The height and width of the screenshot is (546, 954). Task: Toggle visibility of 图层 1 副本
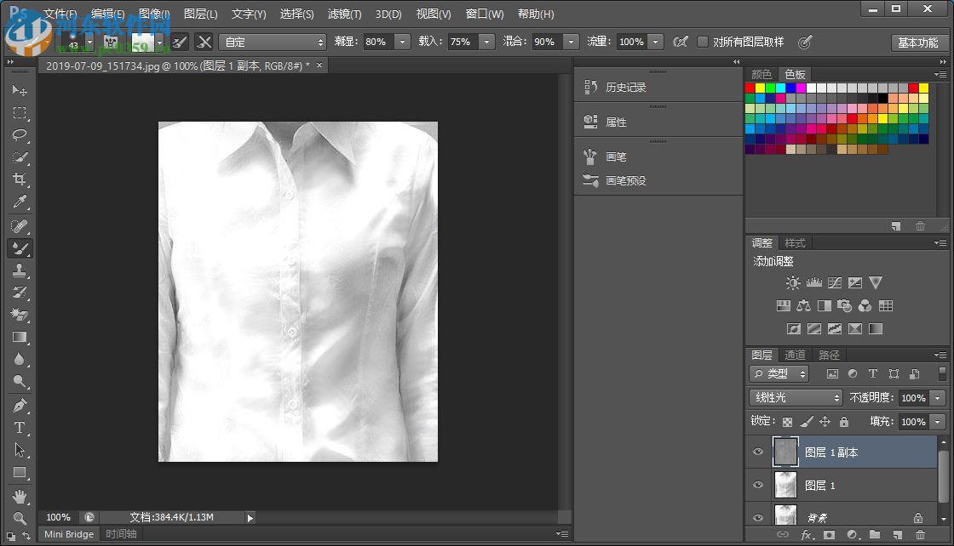758,452
